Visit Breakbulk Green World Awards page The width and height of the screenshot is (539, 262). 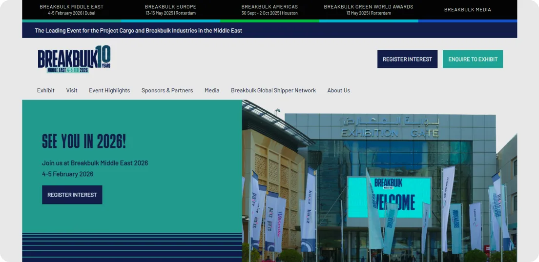click(369, 10)
